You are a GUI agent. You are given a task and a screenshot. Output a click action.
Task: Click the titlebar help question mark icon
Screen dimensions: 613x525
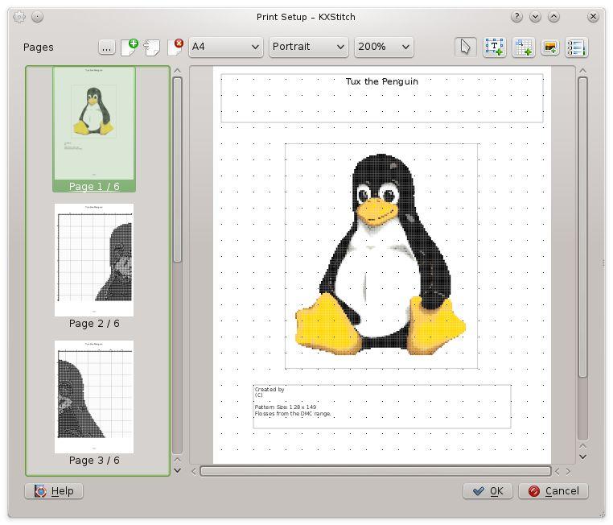[516, 16]
